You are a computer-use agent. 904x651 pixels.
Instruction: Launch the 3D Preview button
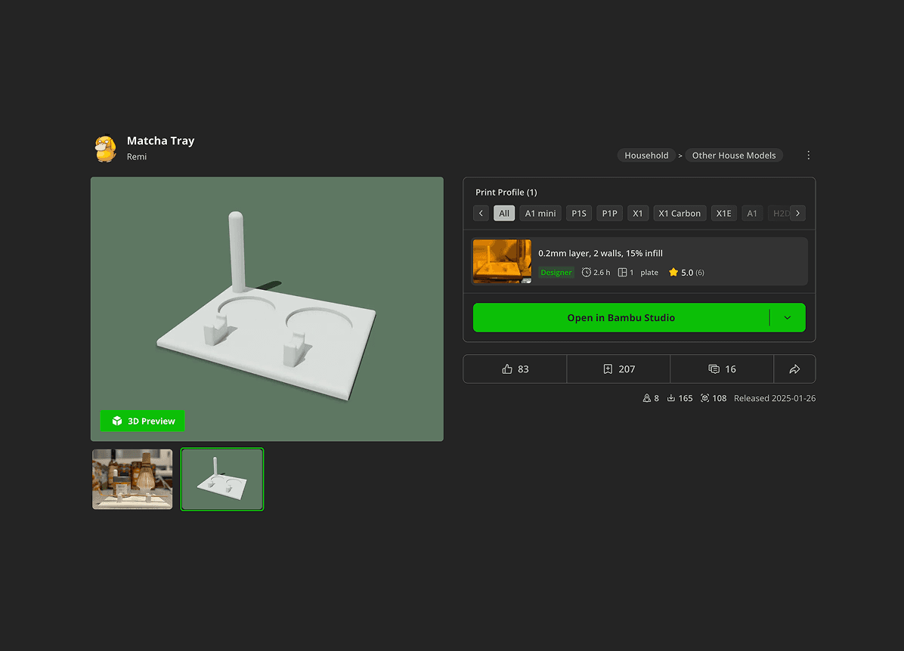(143, 421)
